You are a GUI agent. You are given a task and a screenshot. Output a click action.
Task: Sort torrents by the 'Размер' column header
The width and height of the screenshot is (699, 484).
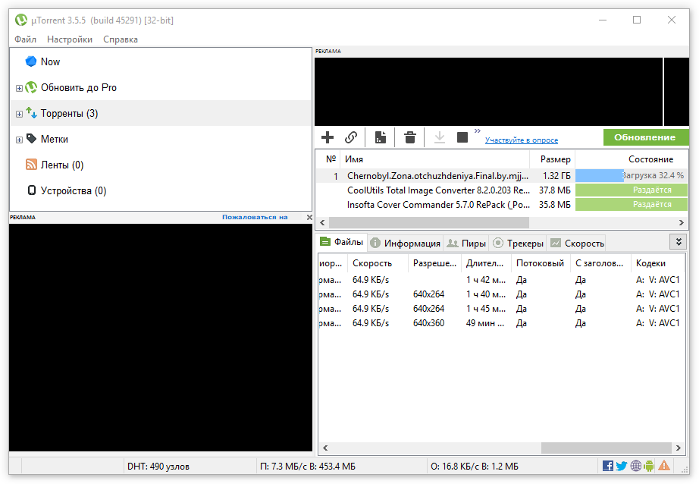tap(553, 159)
